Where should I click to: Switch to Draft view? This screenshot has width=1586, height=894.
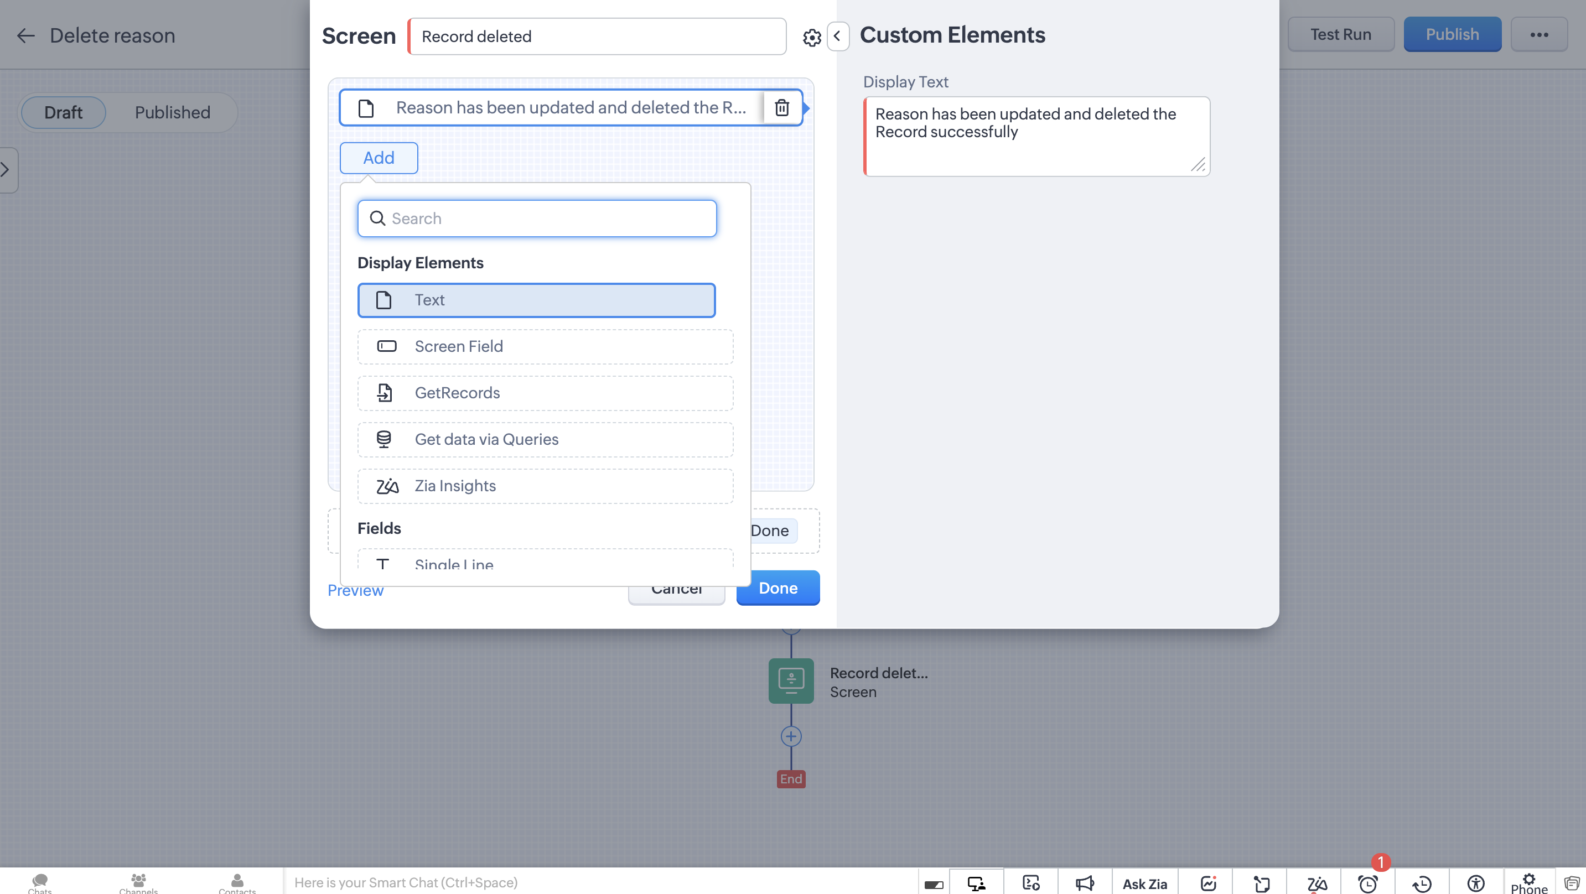[x=63, y=113]
